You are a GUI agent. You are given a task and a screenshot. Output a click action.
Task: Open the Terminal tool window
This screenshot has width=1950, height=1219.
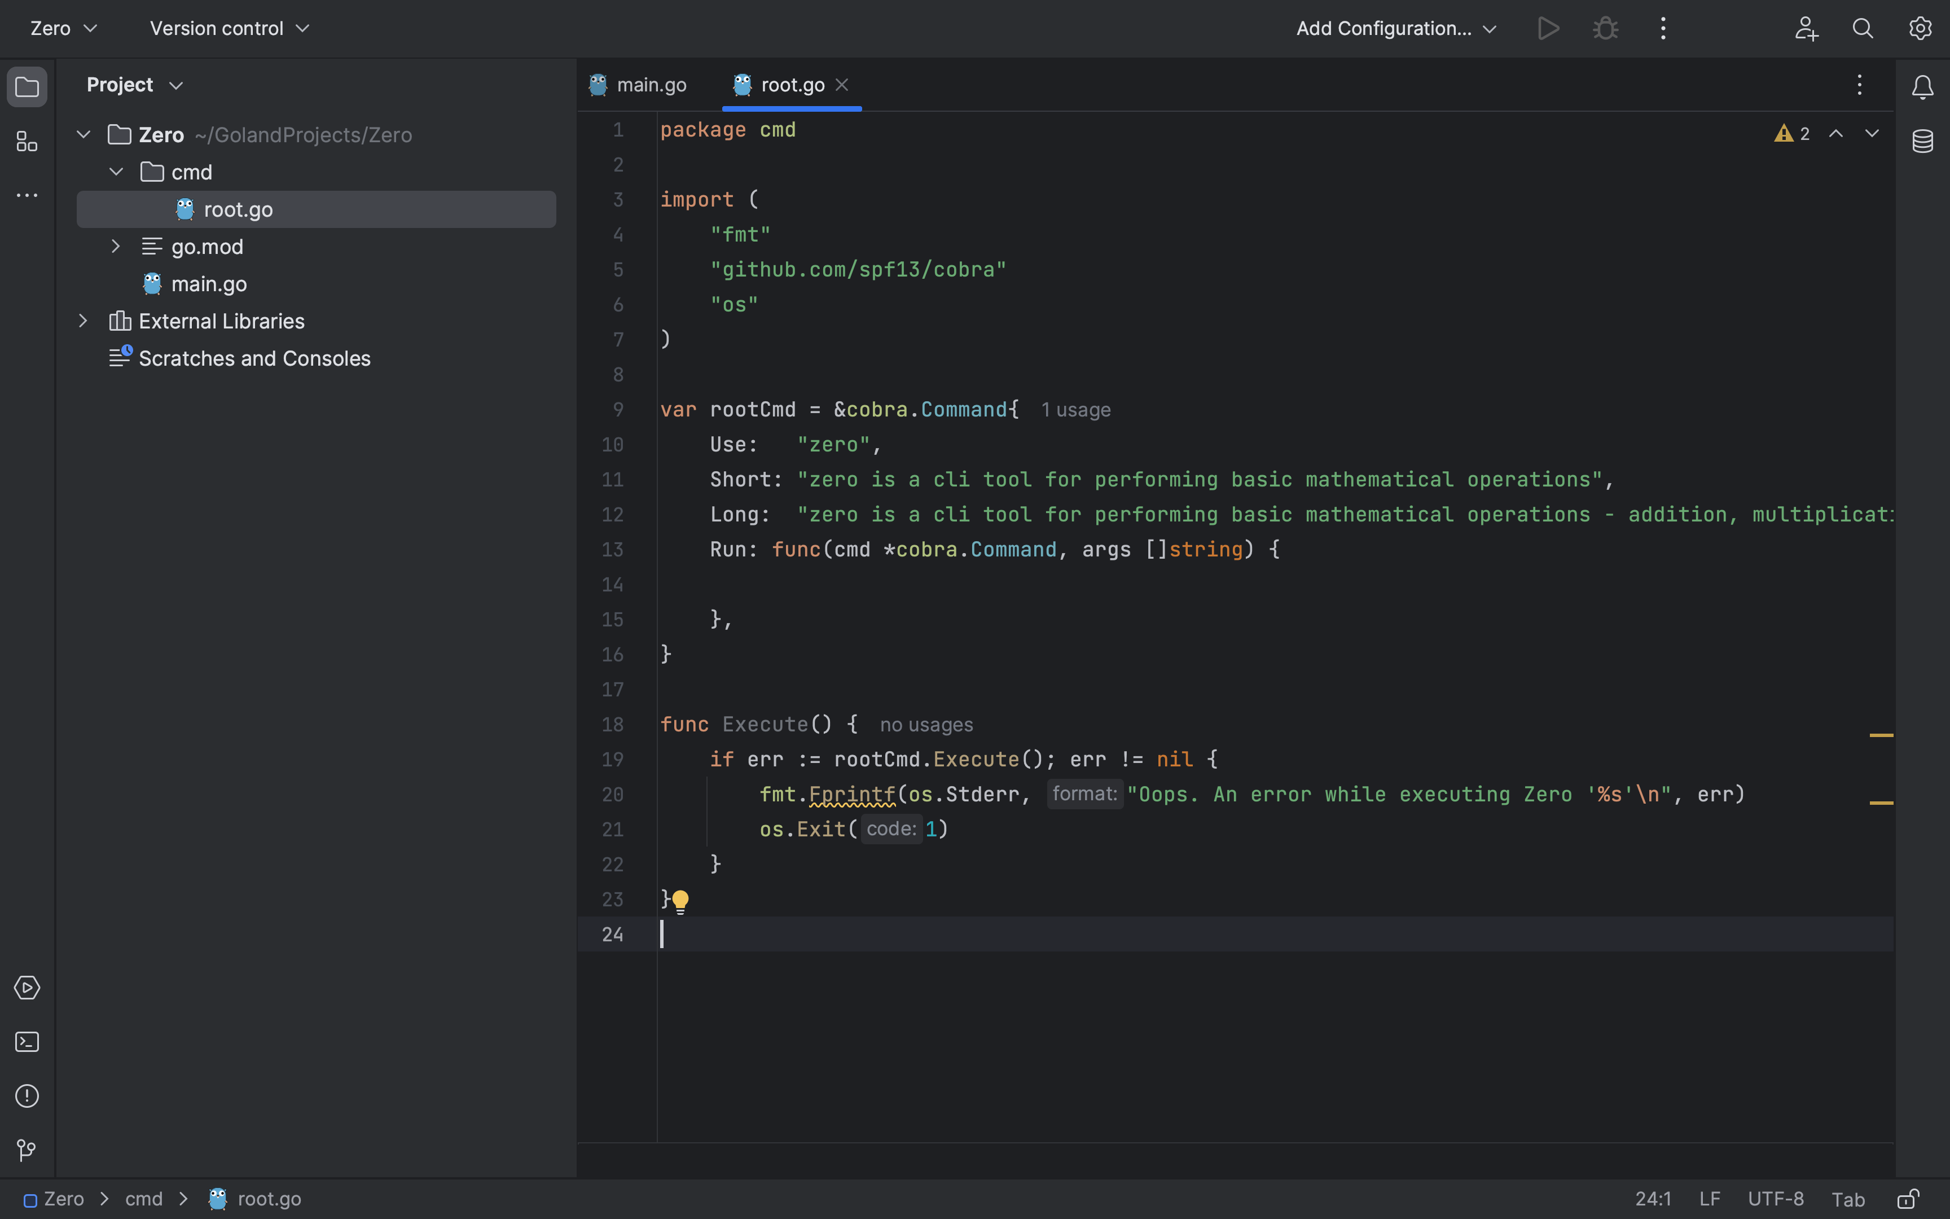tap(27, 1042)
